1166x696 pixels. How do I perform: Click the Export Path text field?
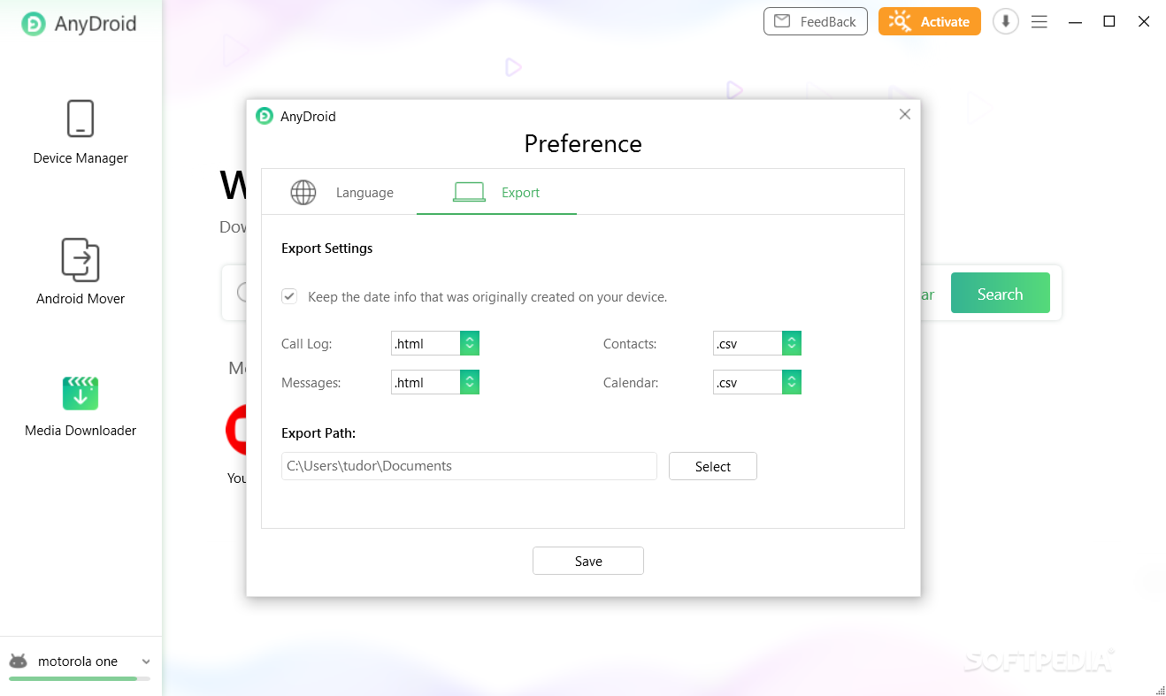tap(469, 466)
